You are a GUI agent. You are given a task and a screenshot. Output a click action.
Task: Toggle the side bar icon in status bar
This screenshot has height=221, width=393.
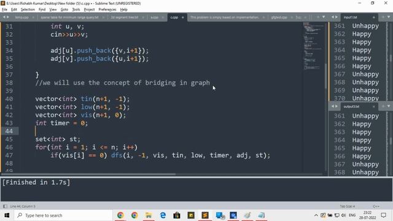5,206
